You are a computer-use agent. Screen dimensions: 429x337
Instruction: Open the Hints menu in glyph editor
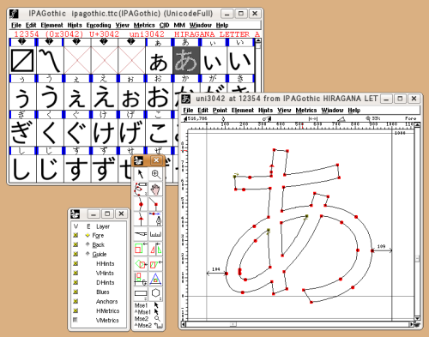(265, 111)
